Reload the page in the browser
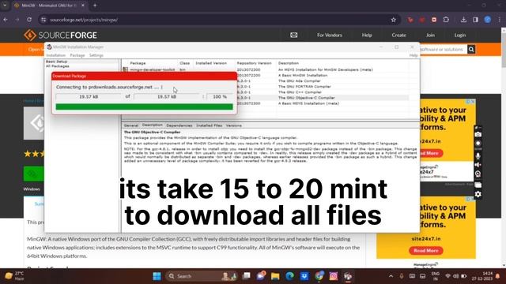This screenshot has height=284, width=506. click(29, 20)
